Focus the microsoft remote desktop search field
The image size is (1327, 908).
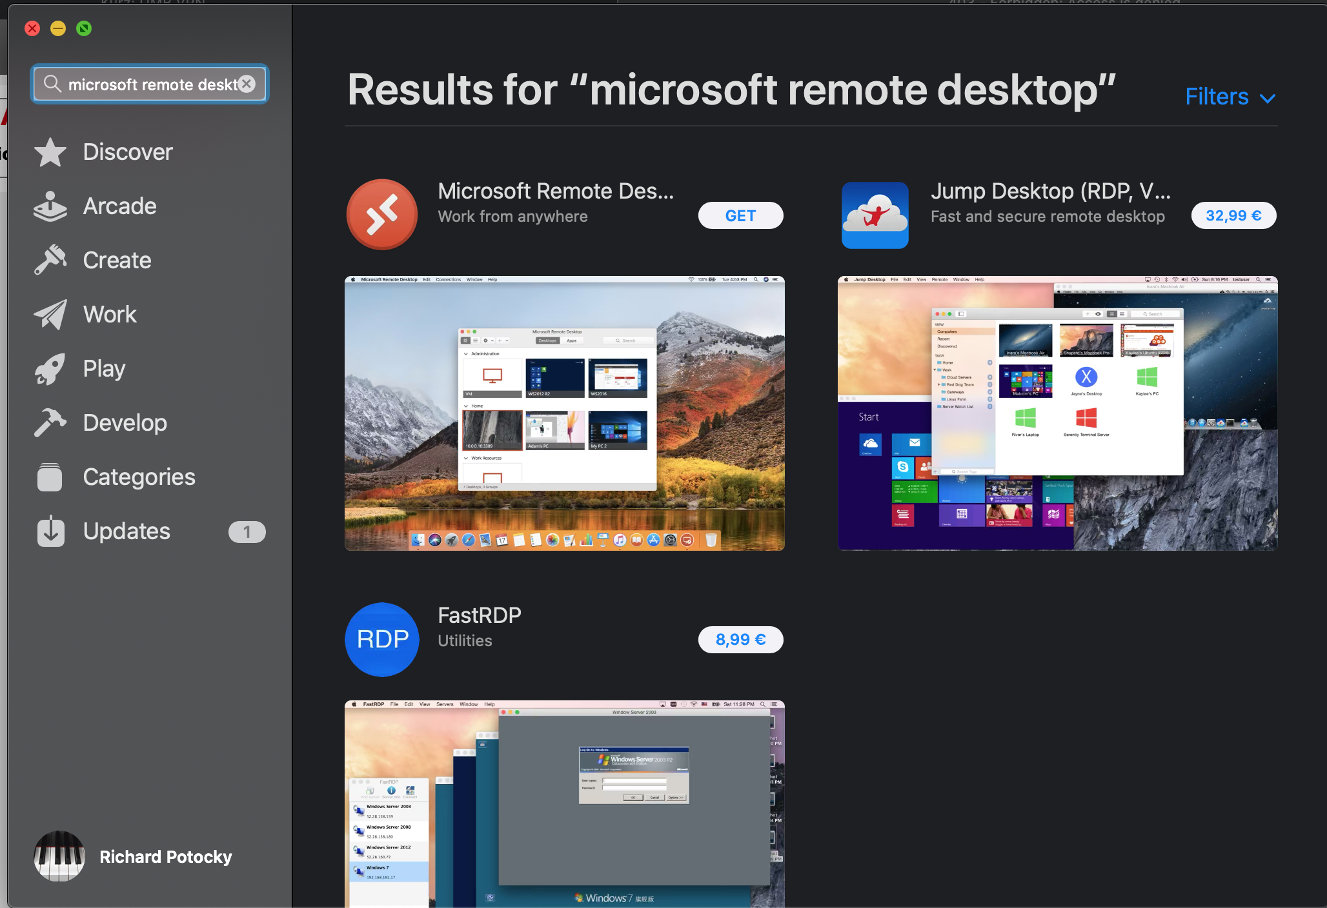click(150, 84)
